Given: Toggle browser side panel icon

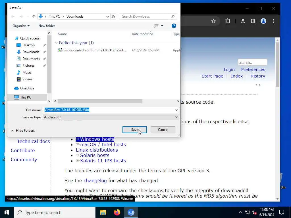Looking at the screenshot, I should click(253, 21).
